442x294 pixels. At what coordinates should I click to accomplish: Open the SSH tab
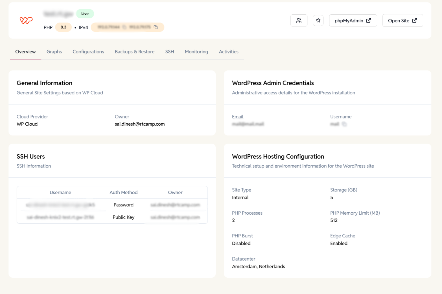pos(169,52)
